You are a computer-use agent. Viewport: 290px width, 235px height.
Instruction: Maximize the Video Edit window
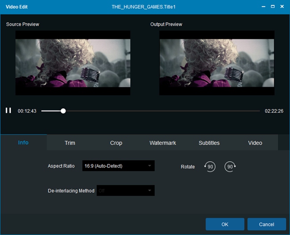273,7
